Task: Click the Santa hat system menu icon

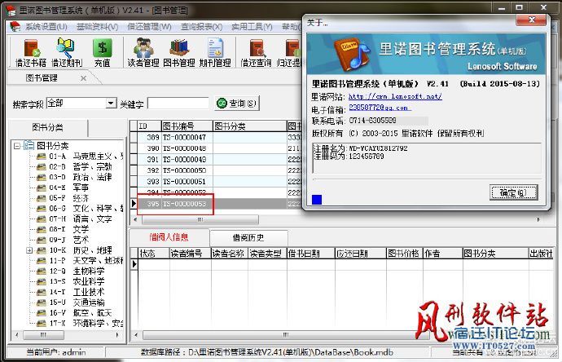Action: click(x=15, y=27)
